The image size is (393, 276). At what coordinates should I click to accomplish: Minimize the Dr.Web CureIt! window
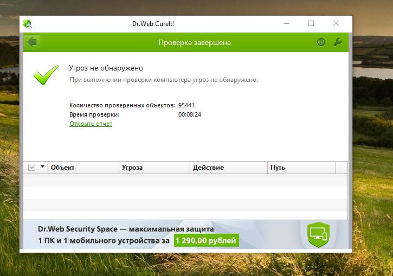pos(287,23)
